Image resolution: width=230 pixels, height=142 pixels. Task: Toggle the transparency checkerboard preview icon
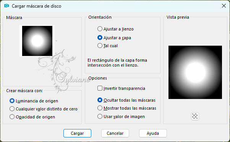pos(195,116)
